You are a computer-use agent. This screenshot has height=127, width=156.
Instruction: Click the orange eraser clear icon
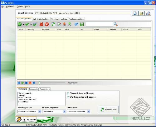(64, 24)
